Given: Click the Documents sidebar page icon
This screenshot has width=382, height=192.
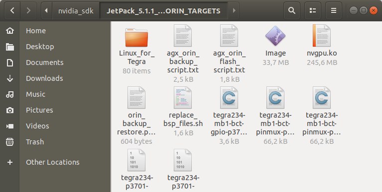Looking at the screenshot, I should pyautogui.click(x=10, y=63).
